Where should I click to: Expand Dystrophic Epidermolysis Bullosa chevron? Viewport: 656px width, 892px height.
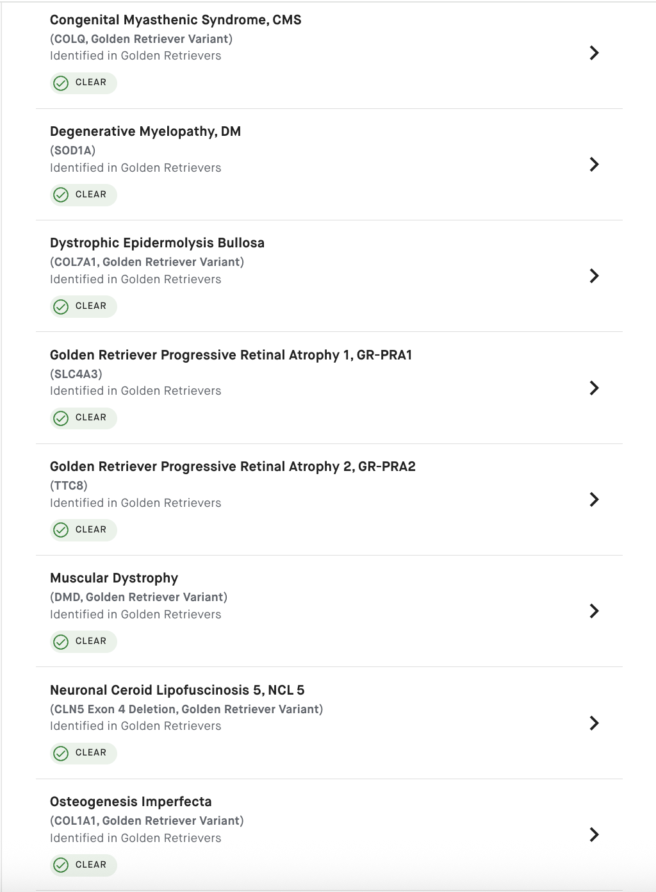pos(594,276)
